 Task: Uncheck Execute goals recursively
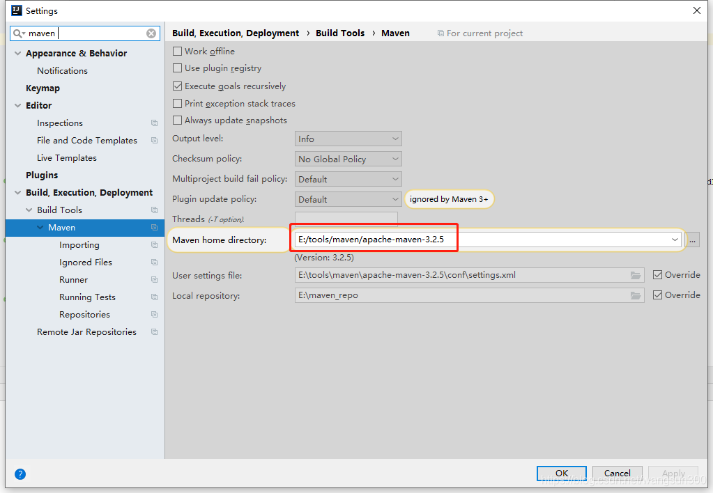177,86
